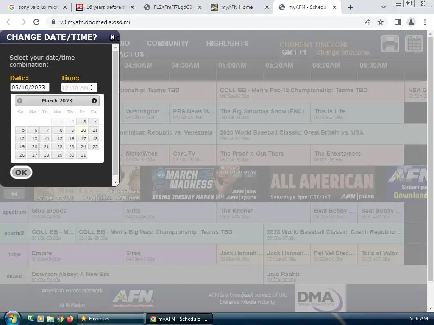
Task: Open the Highlights menu
Action: 227,44
